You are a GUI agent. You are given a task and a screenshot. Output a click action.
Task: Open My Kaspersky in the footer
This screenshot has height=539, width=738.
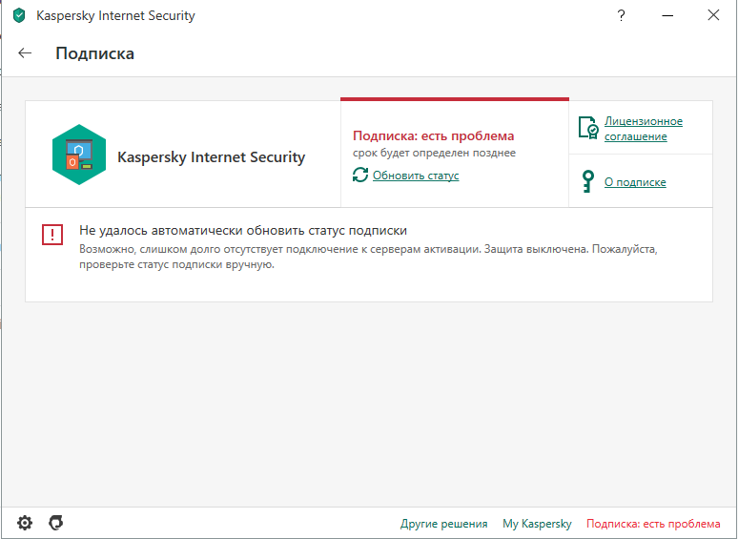pos(537,524)
